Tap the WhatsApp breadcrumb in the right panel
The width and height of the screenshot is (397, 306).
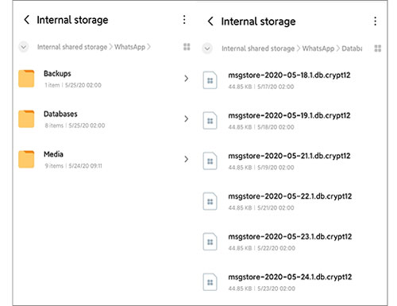click(x=318, y=48)
